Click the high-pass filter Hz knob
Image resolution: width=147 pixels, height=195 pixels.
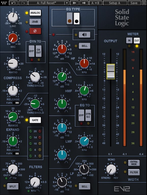click(13, 169)
